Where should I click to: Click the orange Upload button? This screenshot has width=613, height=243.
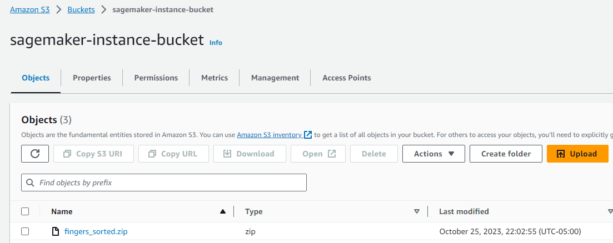[x=577, y=154]
